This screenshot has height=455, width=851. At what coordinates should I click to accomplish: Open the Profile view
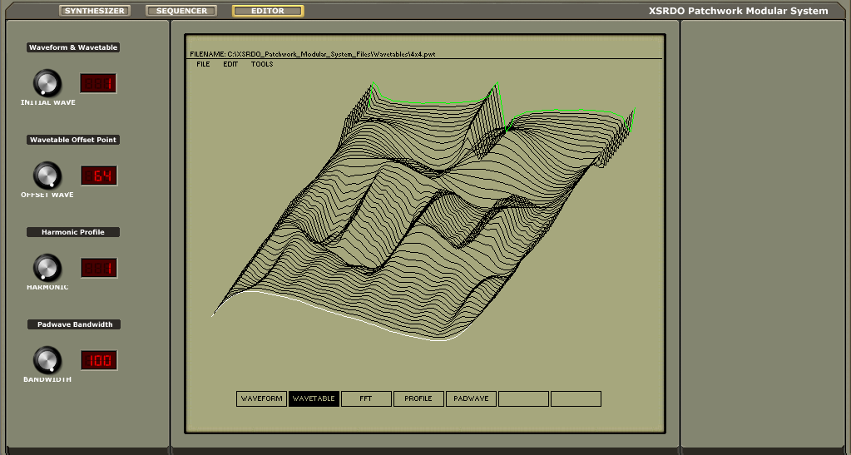pos(418,399)
